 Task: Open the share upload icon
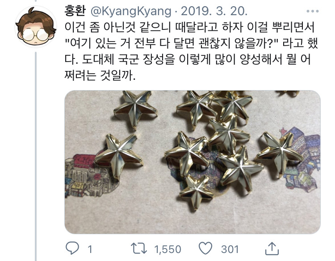click(272, 249)
